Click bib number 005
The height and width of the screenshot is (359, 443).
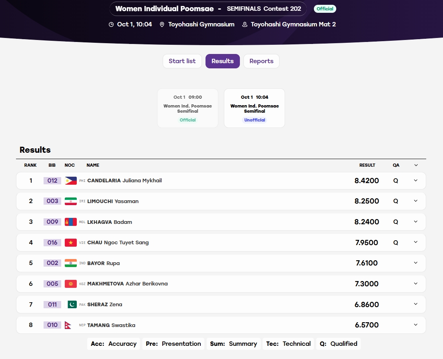pos(52,284)
